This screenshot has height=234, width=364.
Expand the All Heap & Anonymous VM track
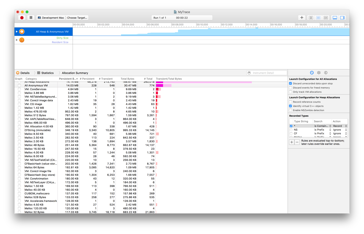pyautogui.click(x=17, y=32)
